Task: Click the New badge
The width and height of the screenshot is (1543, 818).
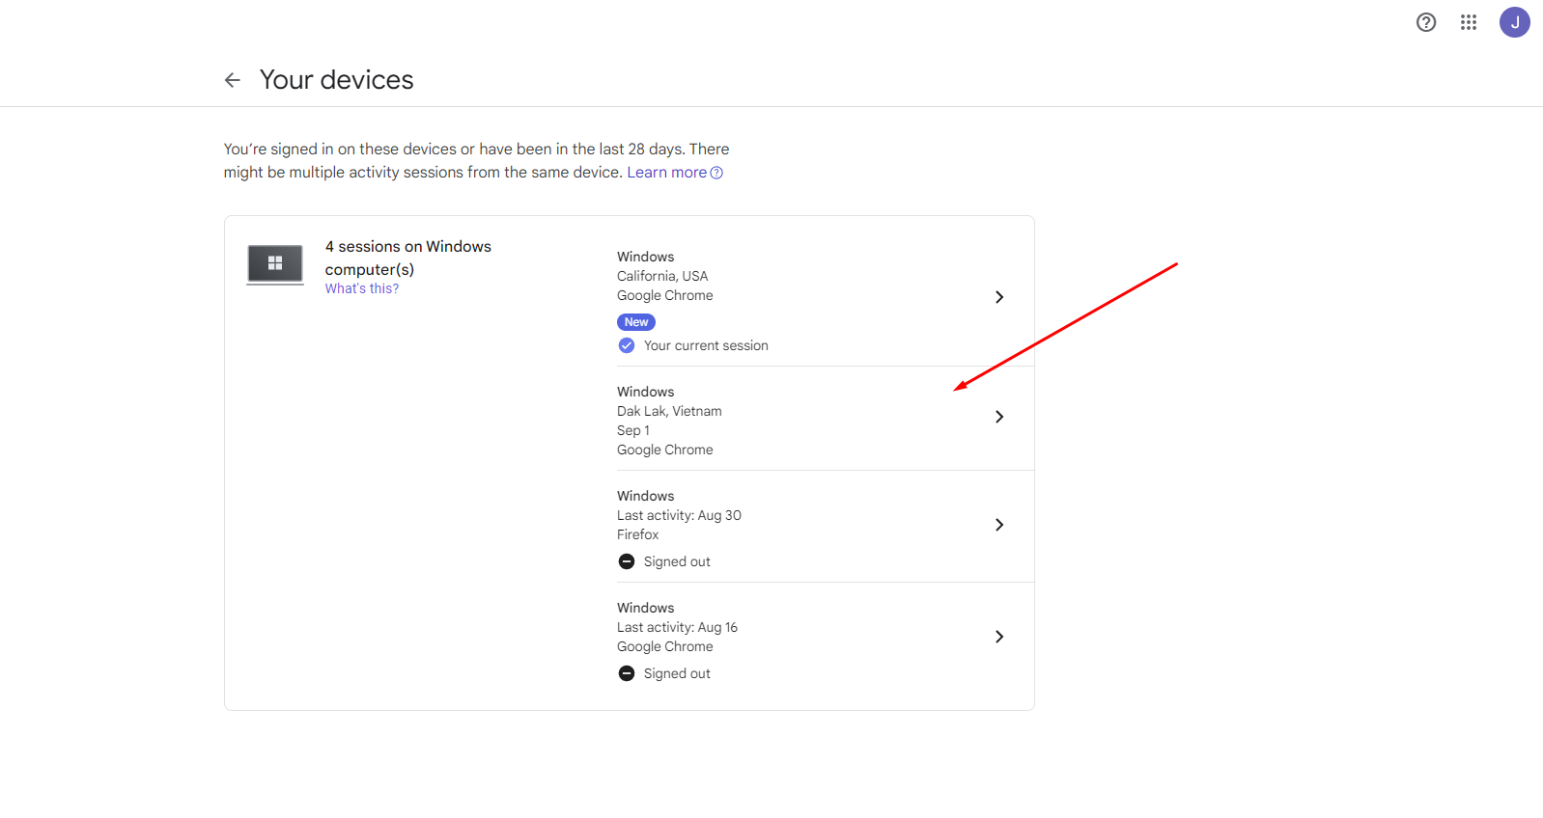Action: (636, 322)
